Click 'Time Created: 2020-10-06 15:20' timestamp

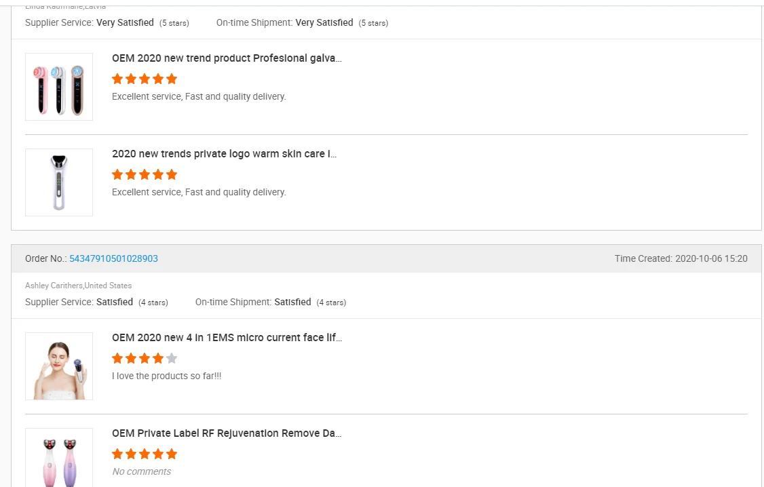pyautogui.click(x=681, y=258)
